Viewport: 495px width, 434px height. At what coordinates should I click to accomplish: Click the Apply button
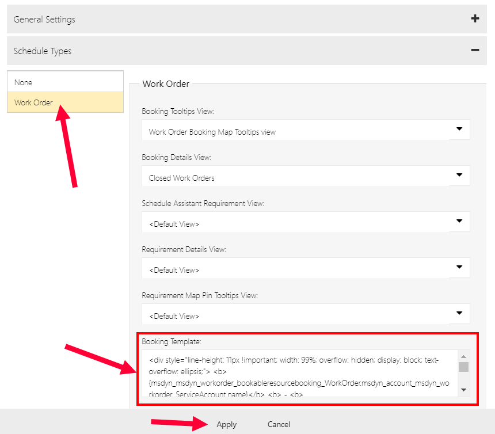coord(226,424)
